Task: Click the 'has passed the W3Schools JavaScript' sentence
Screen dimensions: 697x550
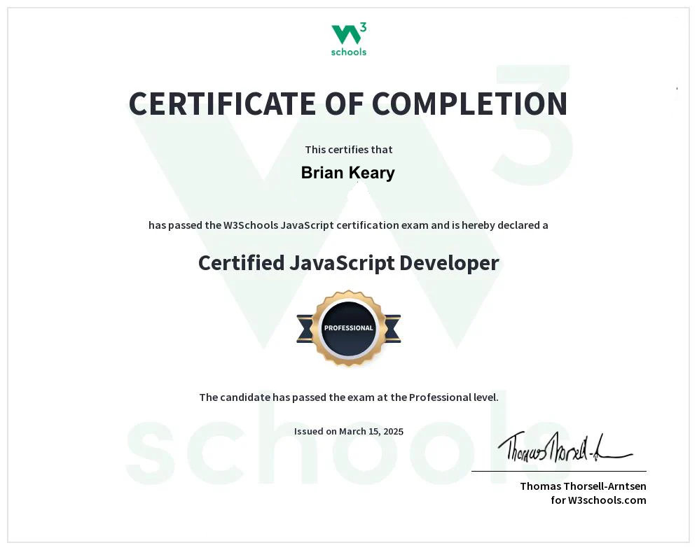Action: [x=348, y=225]
